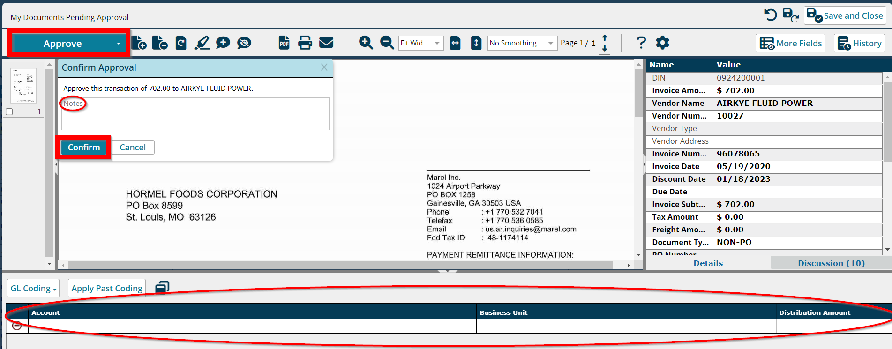Check the page 1 thumbnail checkbox
The height and width of the screenshot is (349, 892).
click(9, 112)
